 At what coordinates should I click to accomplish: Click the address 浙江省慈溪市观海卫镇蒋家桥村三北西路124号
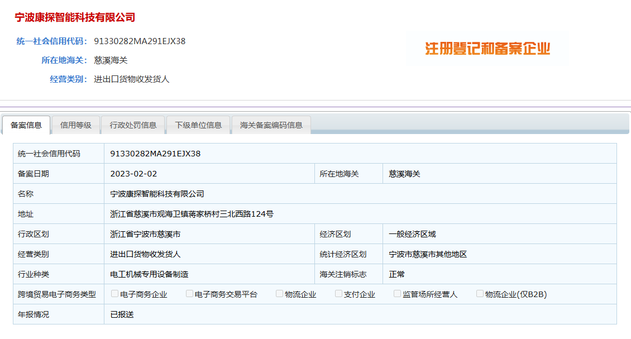click(192, 214)
